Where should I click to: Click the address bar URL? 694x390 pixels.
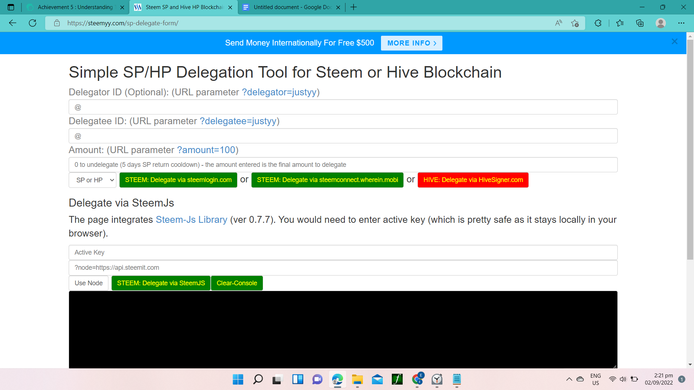(123, 23)
